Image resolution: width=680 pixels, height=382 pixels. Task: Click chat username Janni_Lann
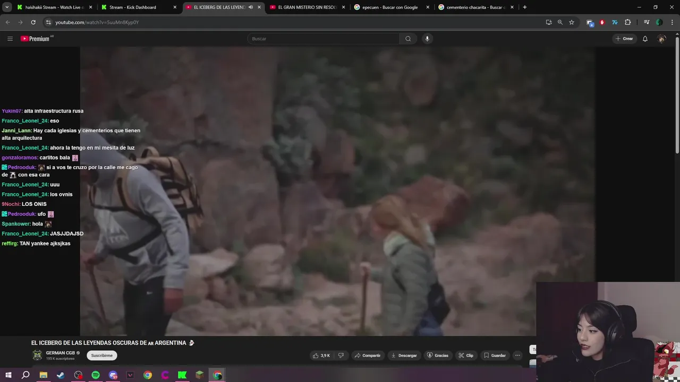point(16,131)
